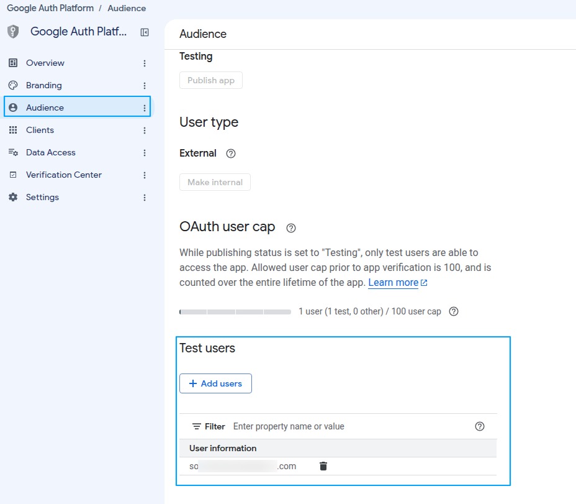The width and height of the screenshot is (576, 504).
Task: Click the Publish app button
Action: (x=211, y=80)
